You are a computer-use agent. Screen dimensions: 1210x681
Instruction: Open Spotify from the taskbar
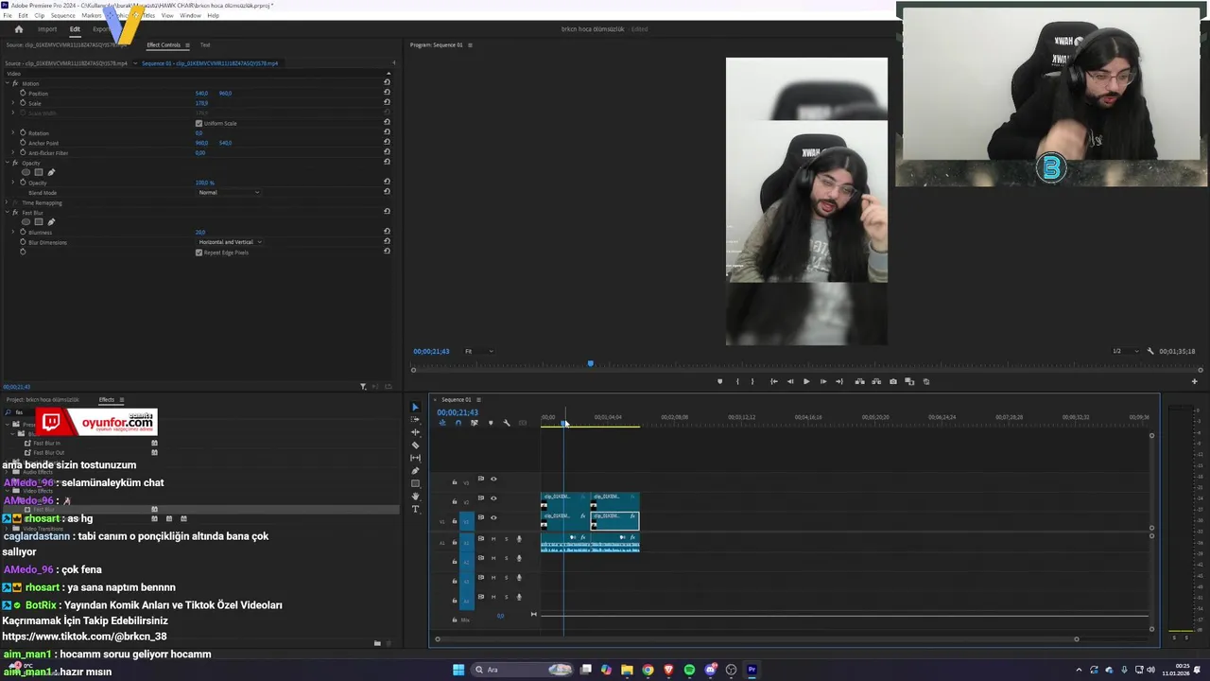pos(689,670)
